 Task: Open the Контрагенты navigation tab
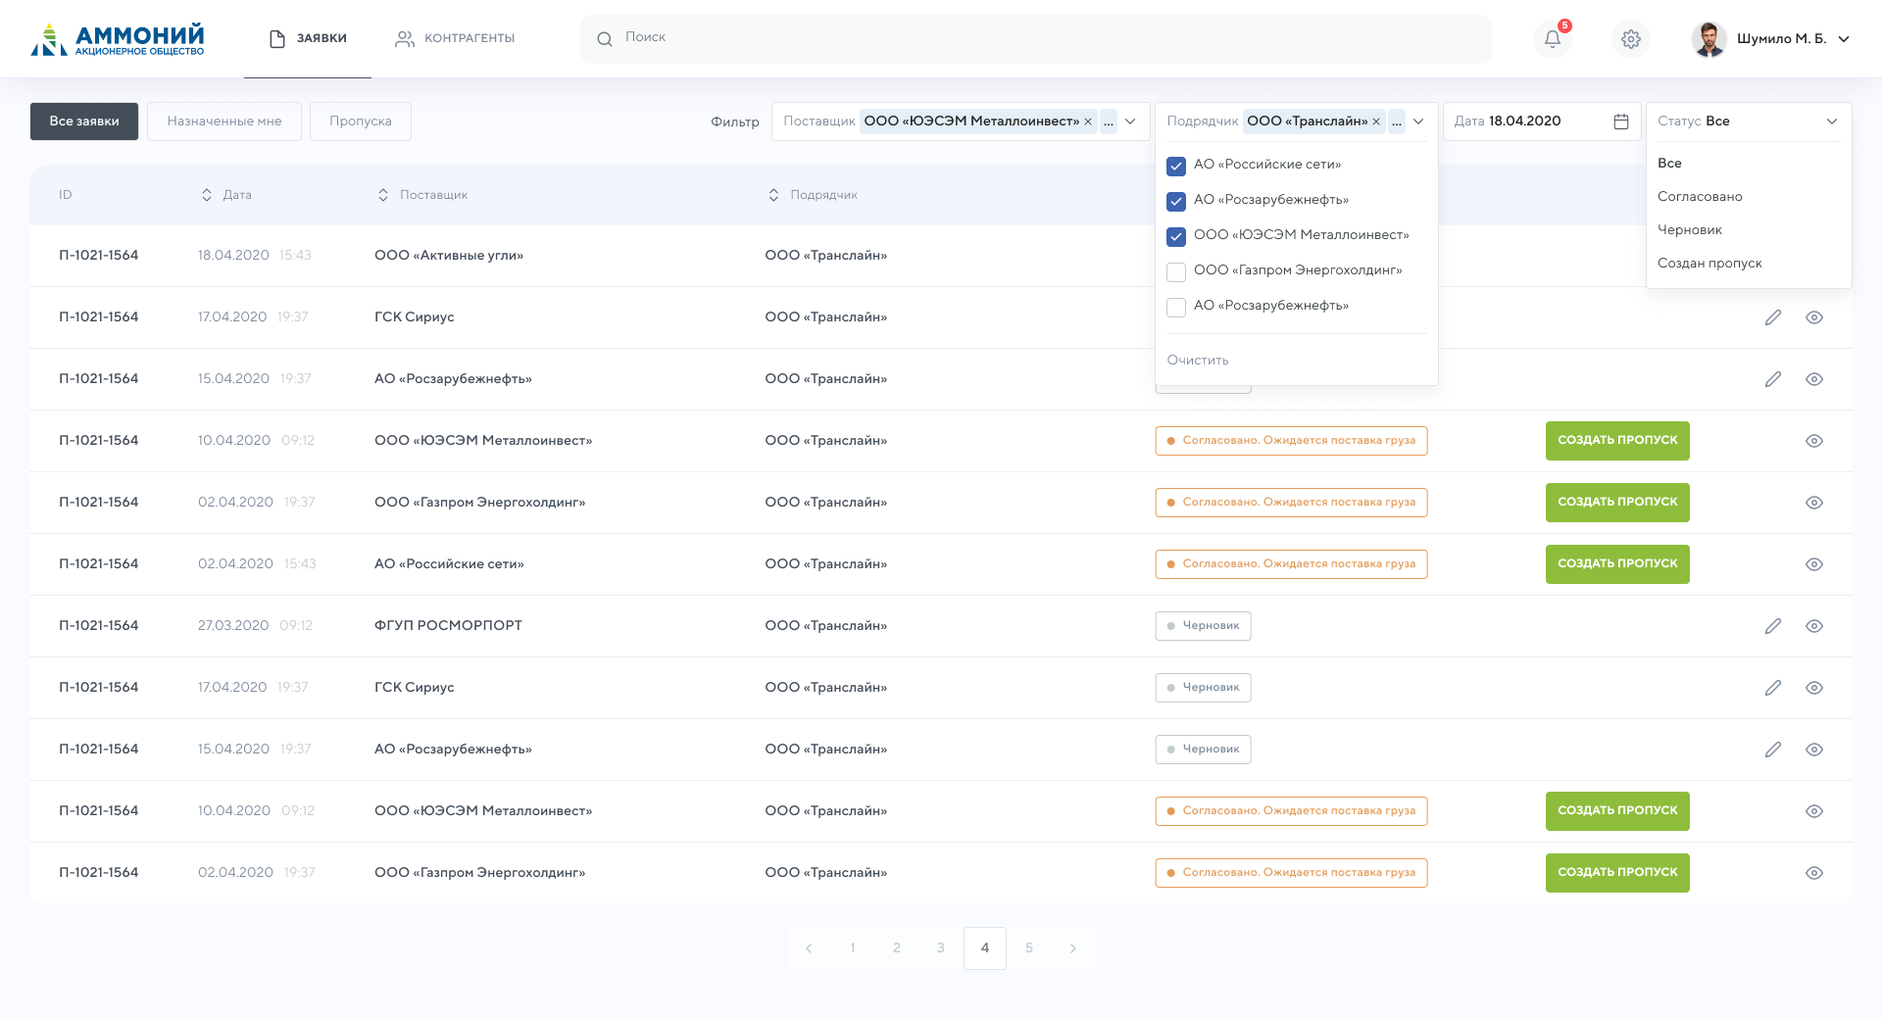pos(455,38)
